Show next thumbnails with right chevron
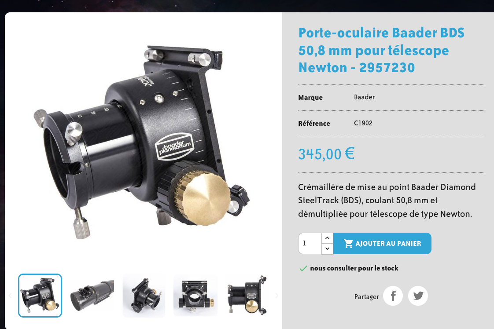This screenshot has width=494, height=329. (276, 296)
